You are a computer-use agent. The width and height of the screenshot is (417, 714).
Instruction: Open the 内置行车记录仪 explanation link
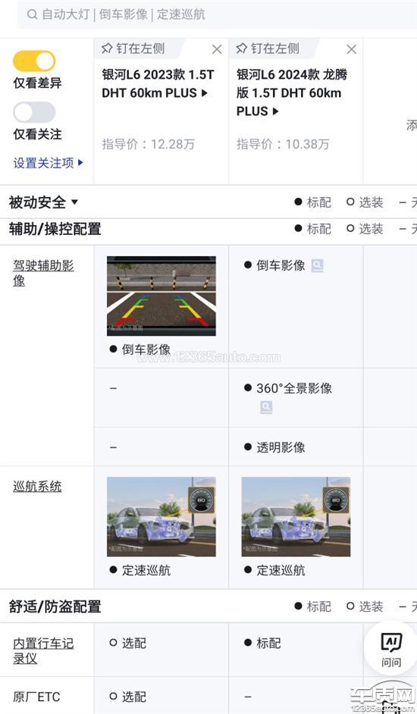coord(43,650)
